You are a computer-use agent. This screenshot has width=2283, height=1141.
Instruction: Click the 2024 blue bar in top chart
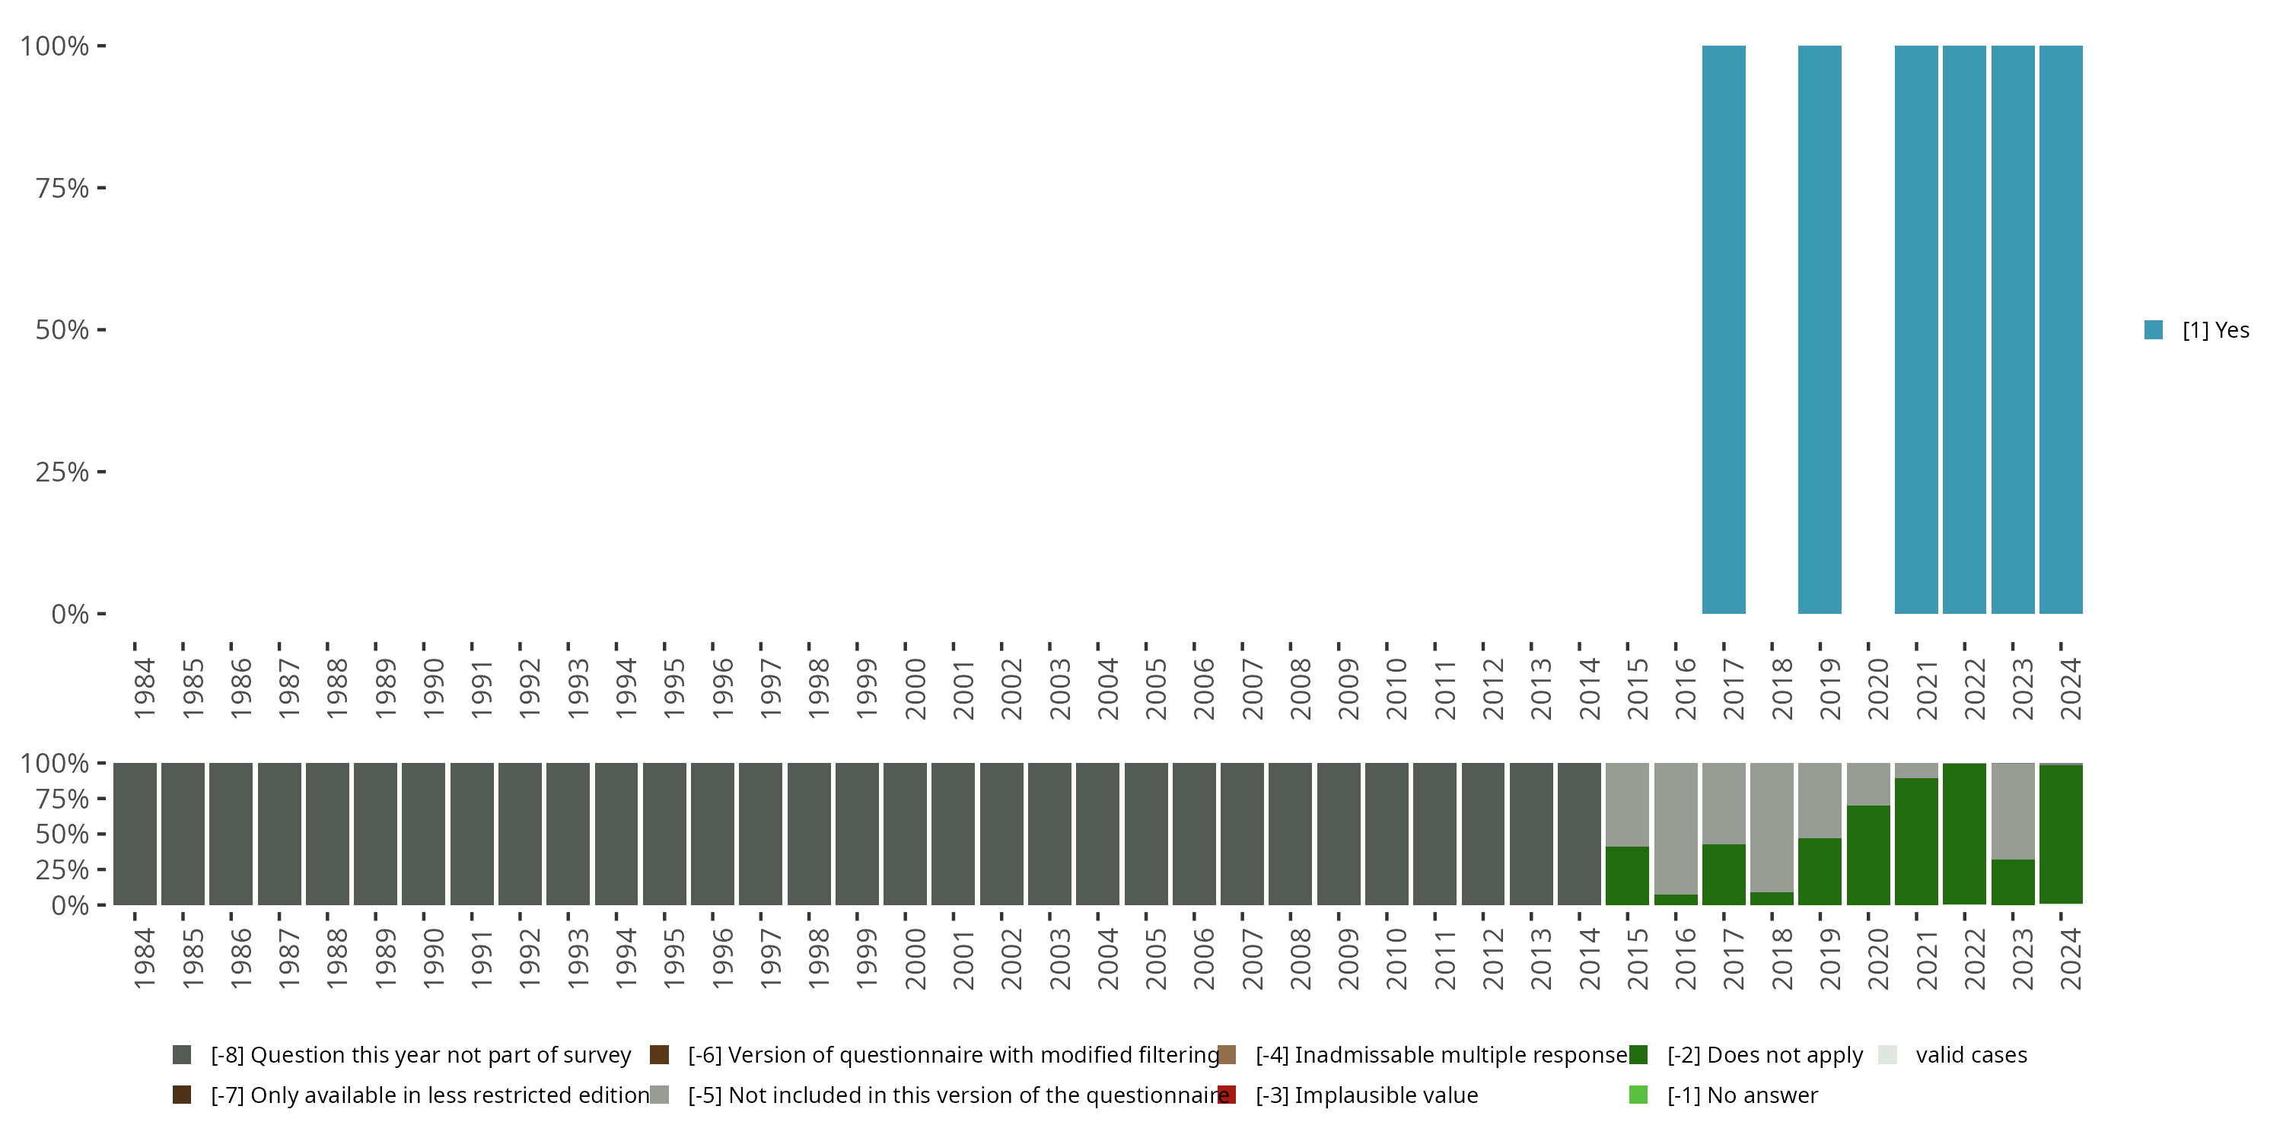coord(2061,329)
